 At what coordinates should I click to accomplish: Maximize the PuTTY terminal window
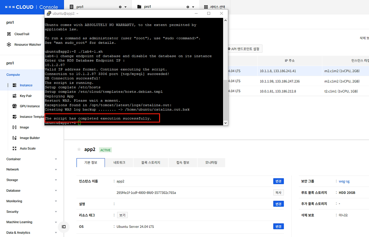209,13
